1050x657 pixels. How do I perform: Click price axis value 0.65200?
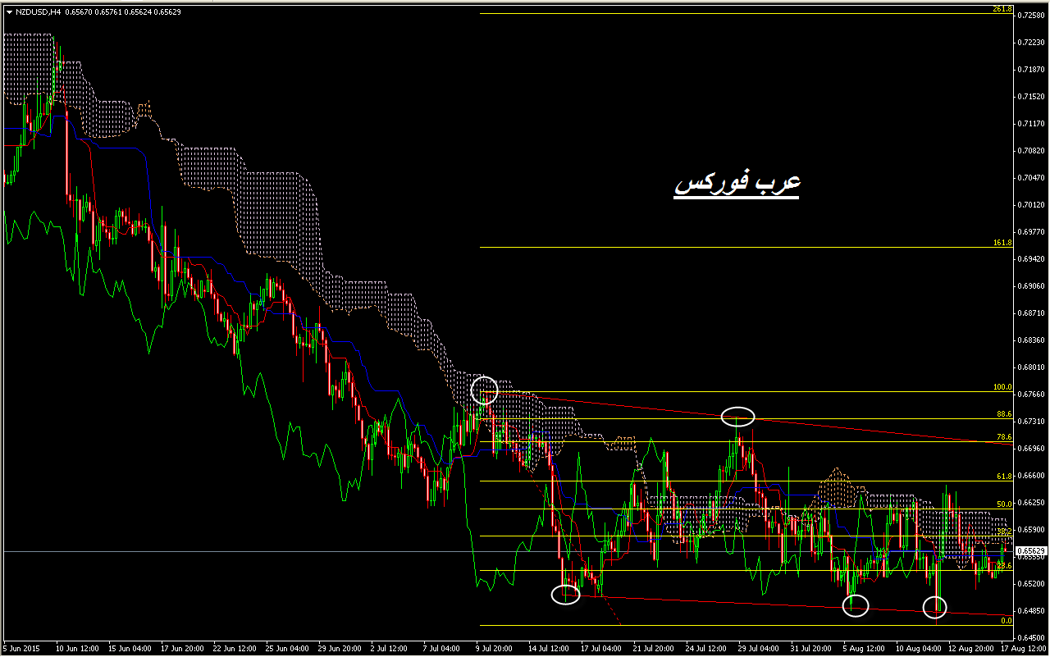(x=1031, y=584)
